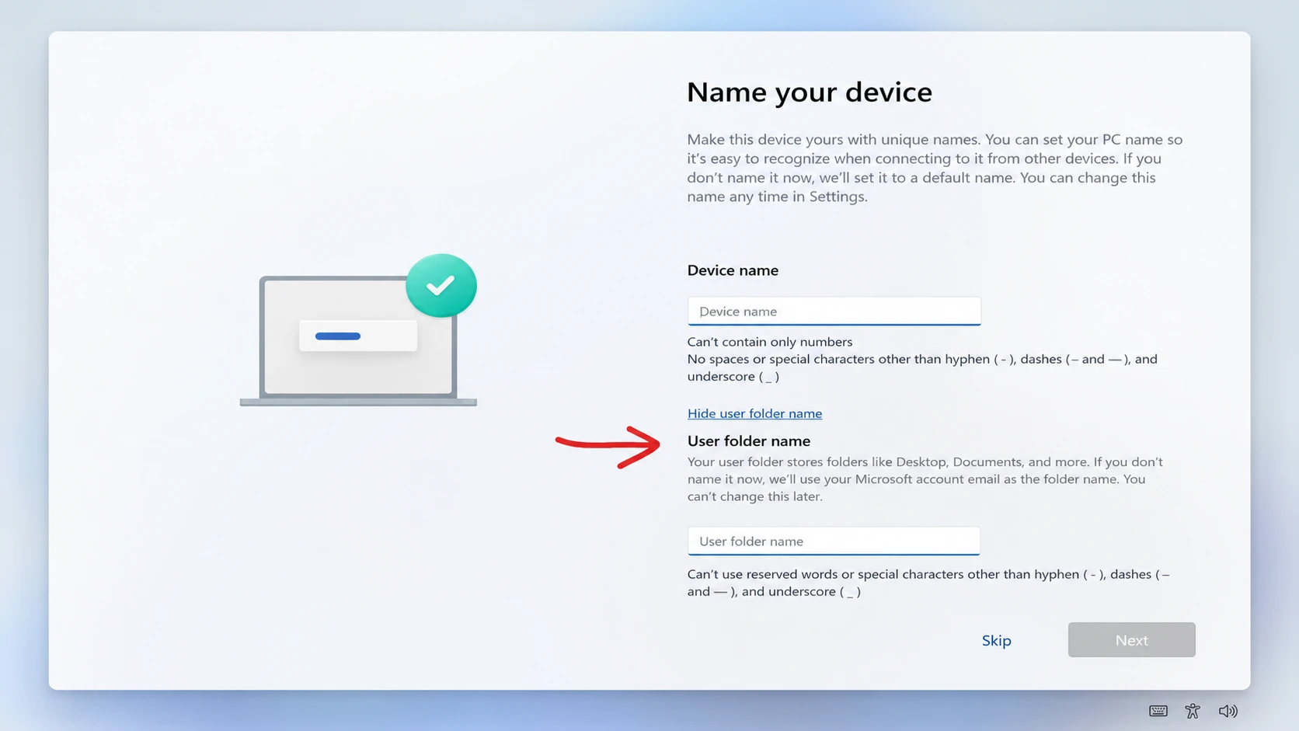Screen dimensions: 1299x731
Task: Click the Your user folder stores folders text
Action: (x=925, y=479)
